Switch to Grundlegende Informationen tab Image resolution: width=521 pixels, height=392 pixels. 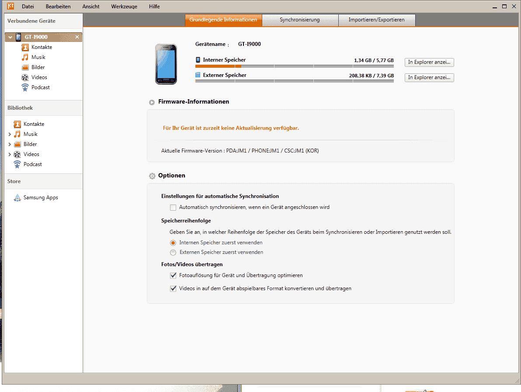click(223, 20)
